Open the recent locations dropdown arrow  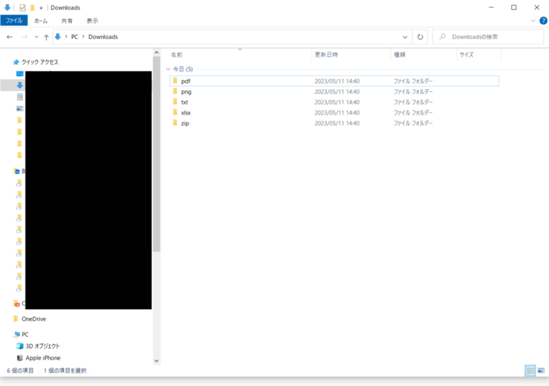36,37
